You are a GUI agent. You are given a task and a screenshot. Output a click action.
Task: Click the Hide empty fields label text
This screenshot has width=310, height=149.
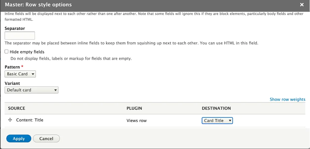point(27,52)
